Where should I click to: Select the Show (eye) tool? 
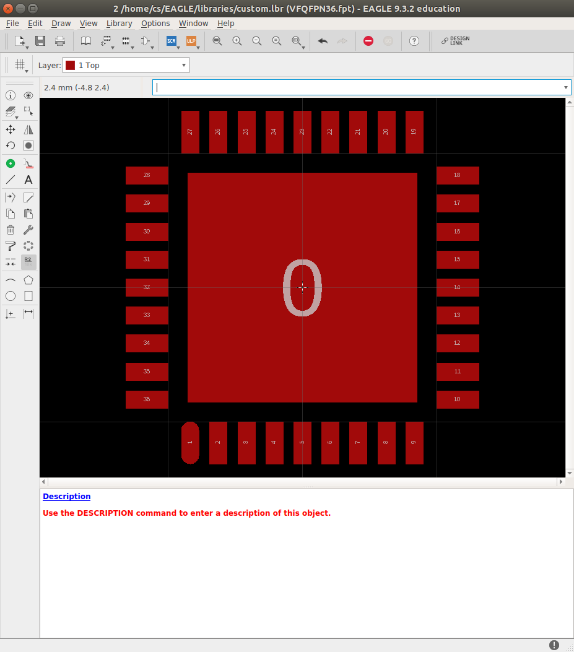pos(28,95)
